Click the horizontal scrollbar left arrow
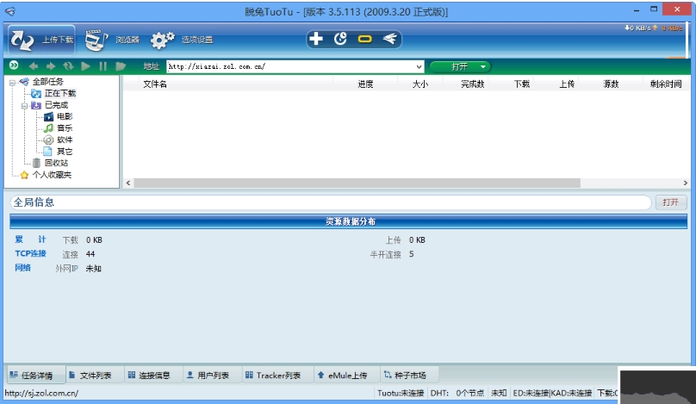 [128, 183]
